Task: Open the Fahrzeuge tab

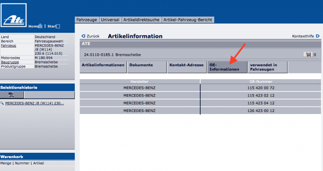Action: [x=87, y=19]
